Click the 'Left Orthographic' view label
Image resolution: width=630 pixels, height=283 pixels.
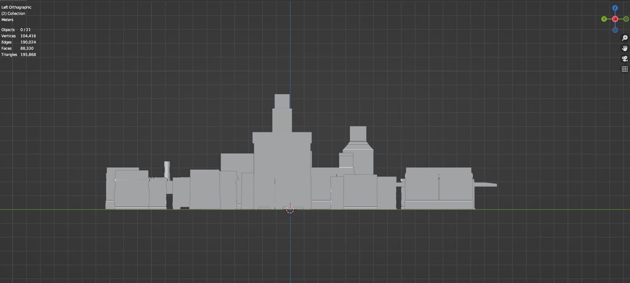pos(16,7)
